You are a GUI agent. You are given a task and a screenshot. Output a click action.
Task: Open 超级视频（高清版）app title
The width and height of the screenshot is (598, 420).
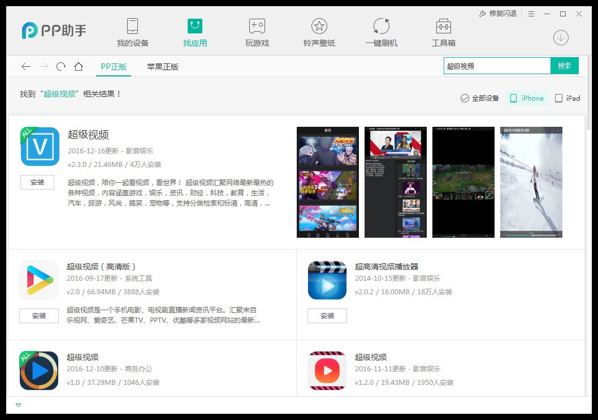click(x=101, y=267)
